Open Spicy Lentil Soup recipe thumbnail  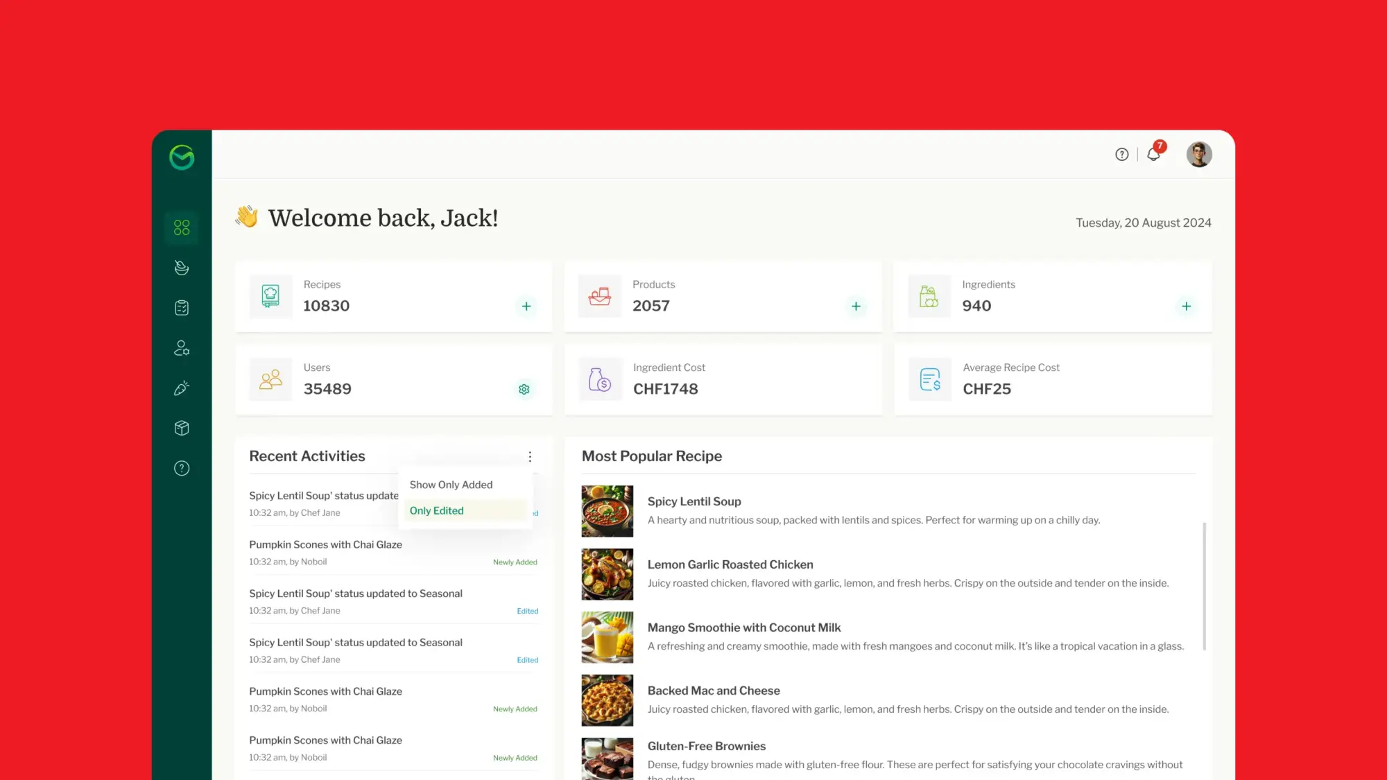(607, 511)
